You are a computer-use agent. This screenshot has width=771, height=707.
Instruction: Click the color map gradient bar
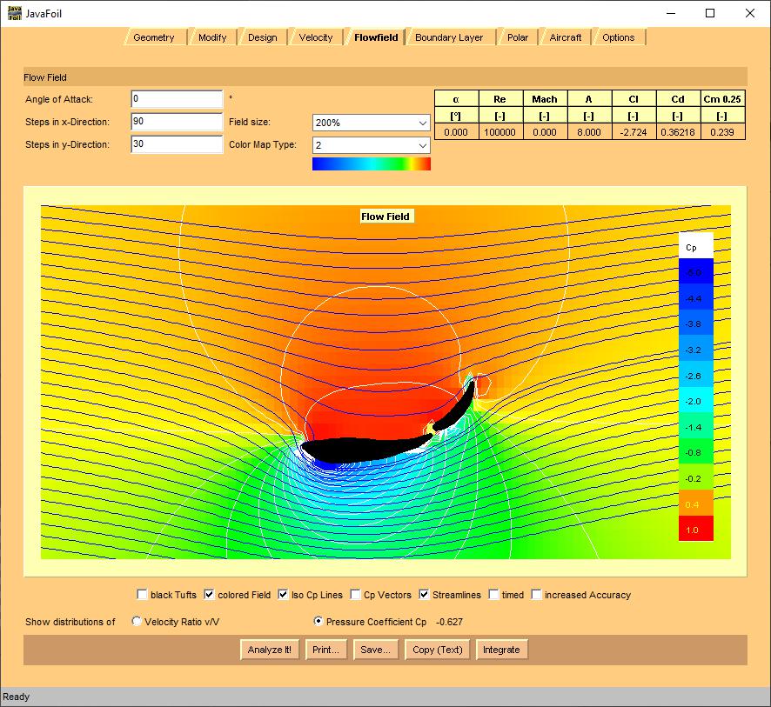372,163
